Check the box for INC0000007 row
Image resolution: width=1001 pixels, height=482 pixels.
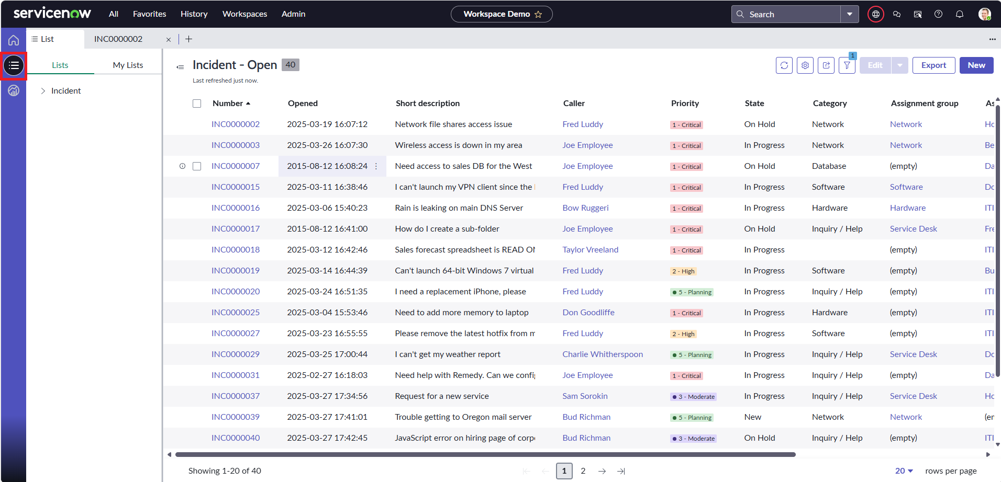coord(197,166)
